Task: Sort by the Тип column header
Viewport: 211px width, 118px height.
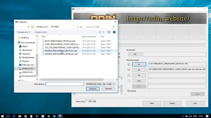Action: 103,36
